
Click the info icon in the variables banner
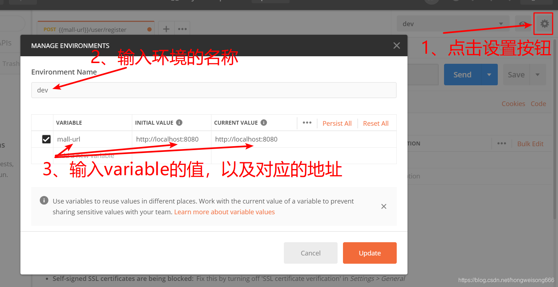[44, 200]
